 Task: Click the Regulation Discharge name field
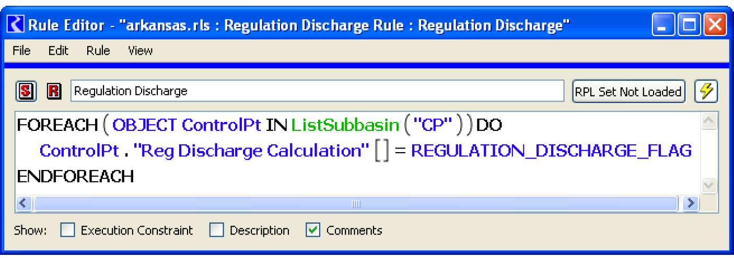click(x=317, y=91)
